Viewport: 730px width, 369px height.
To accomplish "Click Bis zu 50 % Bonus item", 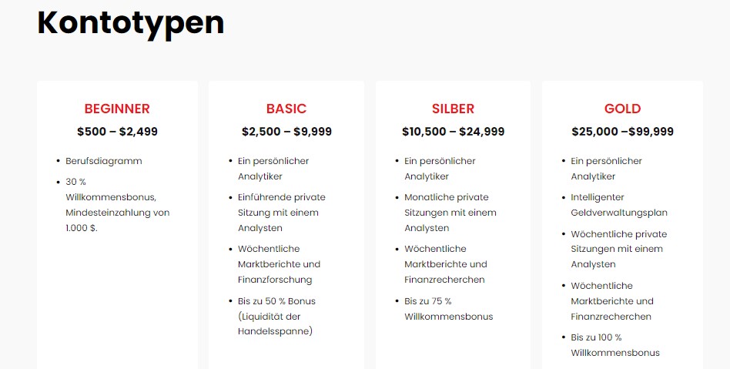I will click(276, 317).
